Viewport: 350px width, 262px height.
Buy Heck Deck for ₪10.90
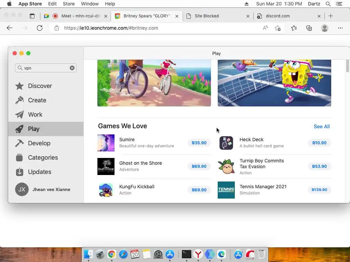(320, 143)
